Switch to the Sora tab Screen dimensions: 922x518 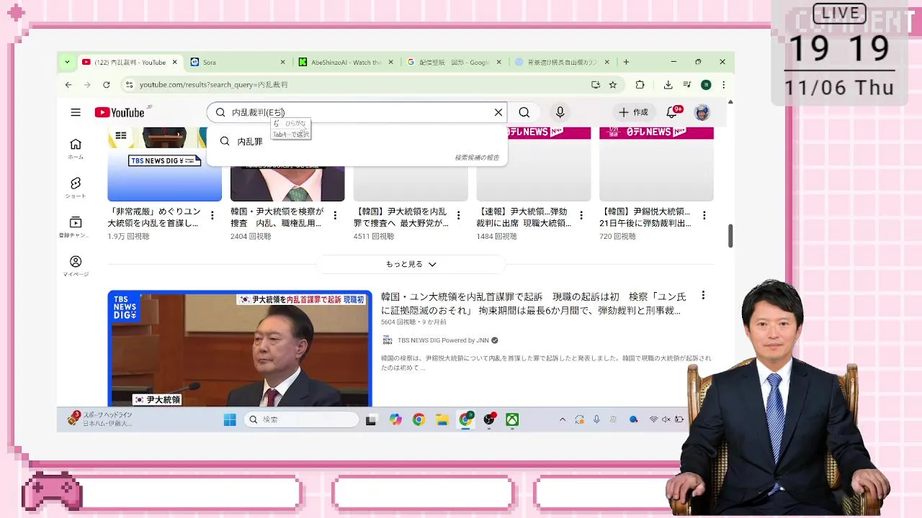237,62
